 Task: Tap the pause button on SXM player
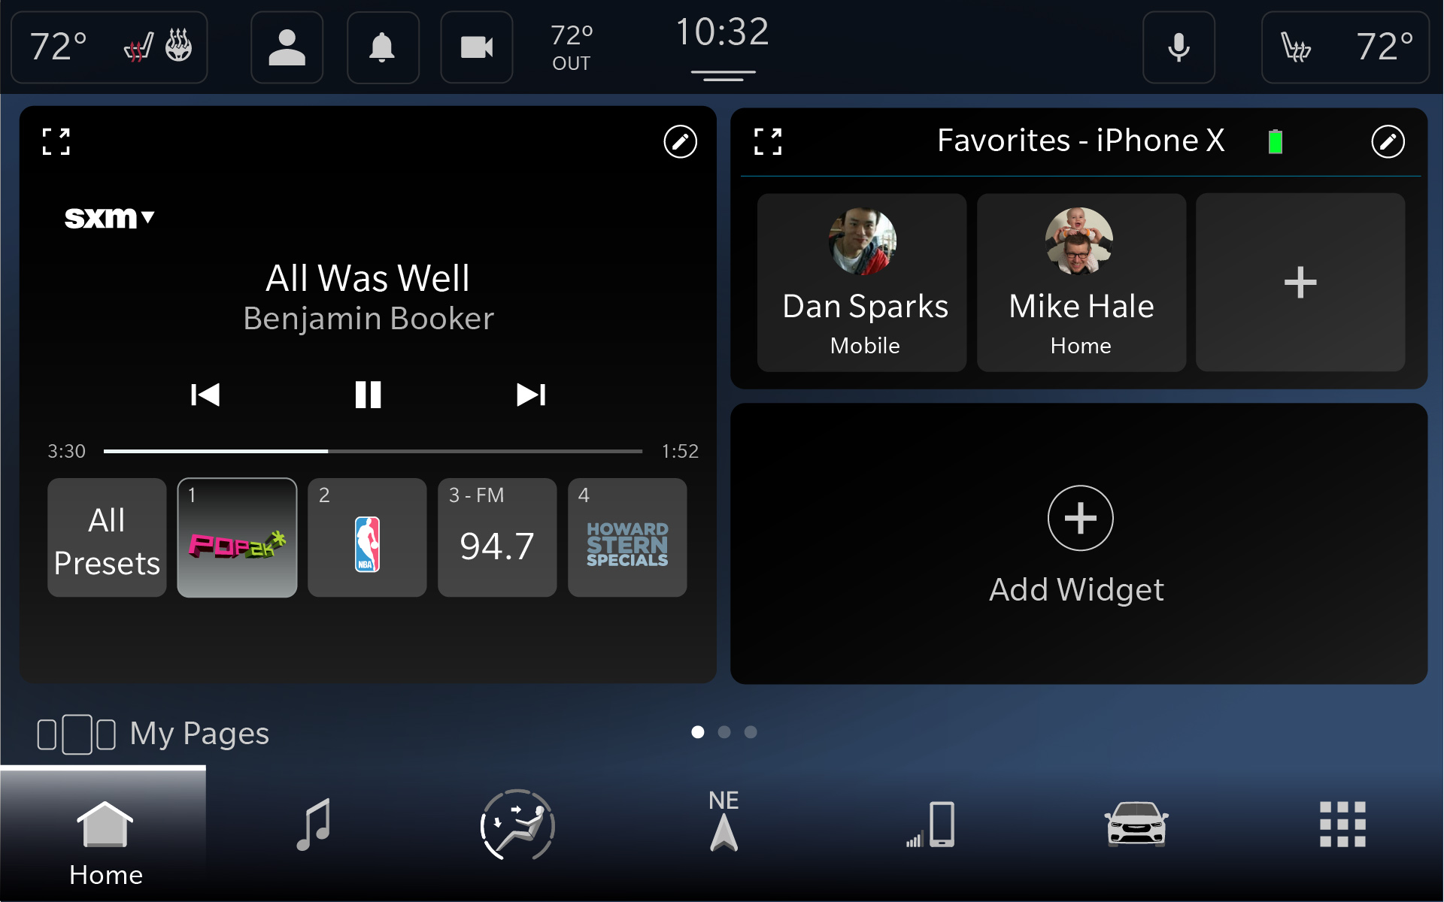pyautogui.click(x=368, y=393)
